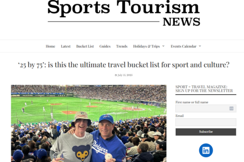This screenshot has width=244, height=162.
Task: Click the Subscribe button
Action: [x=206, y=132]
